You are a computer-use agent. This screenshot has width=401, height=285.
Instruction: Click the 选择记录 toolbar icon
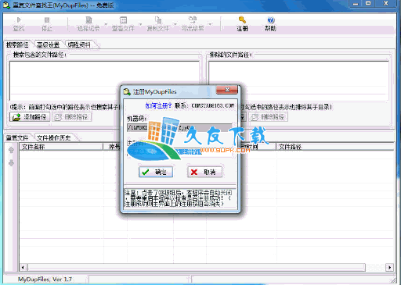tap(89, 20)
